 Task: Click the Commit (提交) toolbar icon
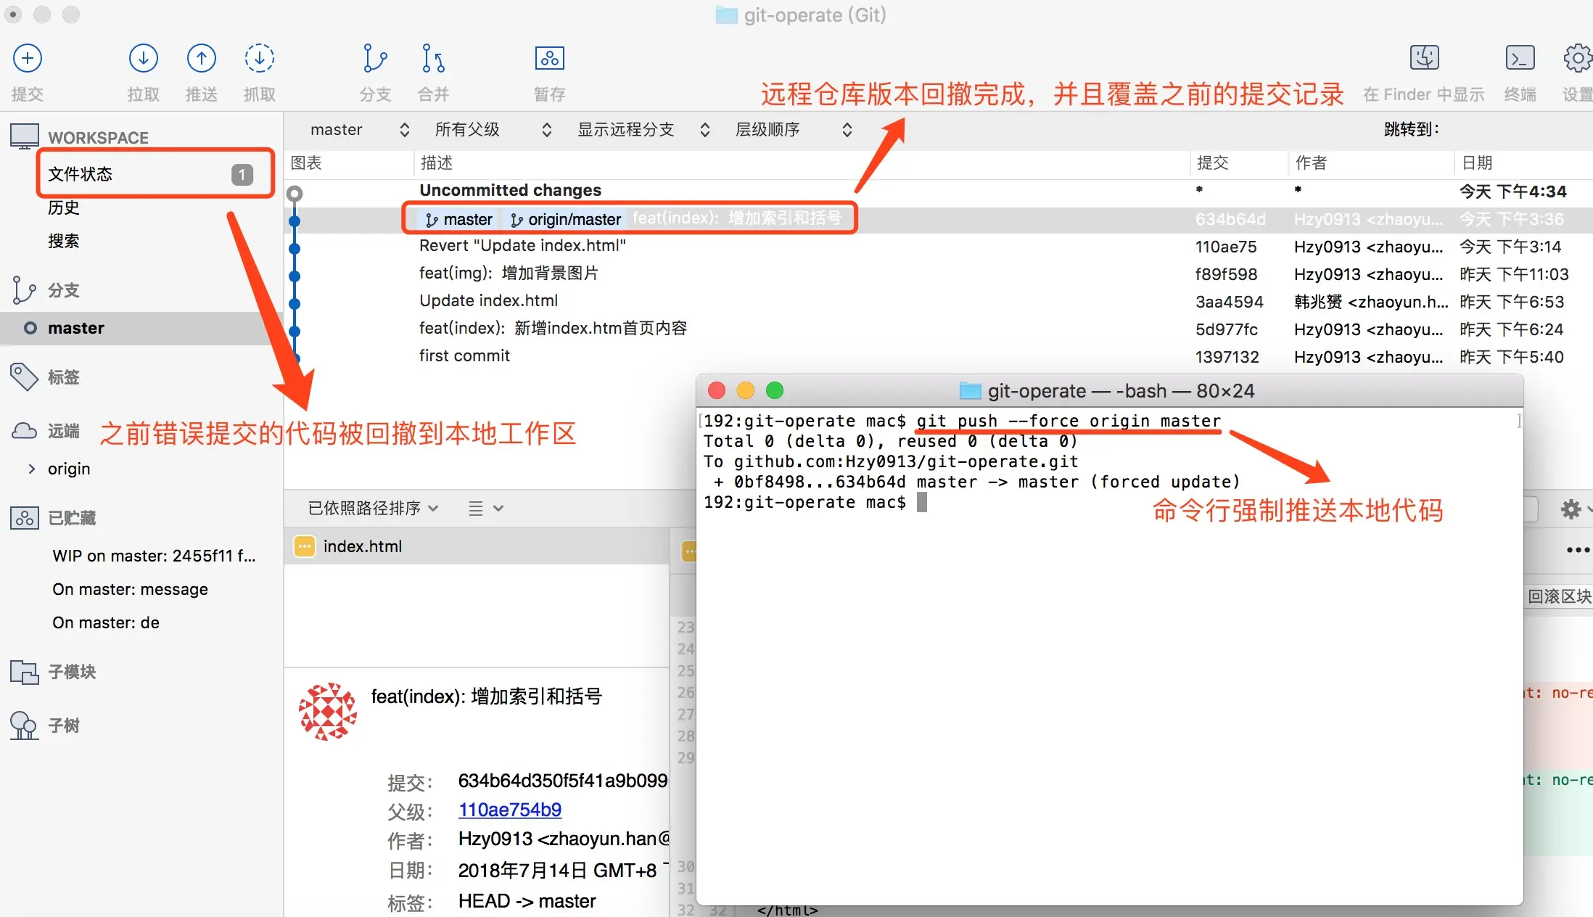point(28,59)
